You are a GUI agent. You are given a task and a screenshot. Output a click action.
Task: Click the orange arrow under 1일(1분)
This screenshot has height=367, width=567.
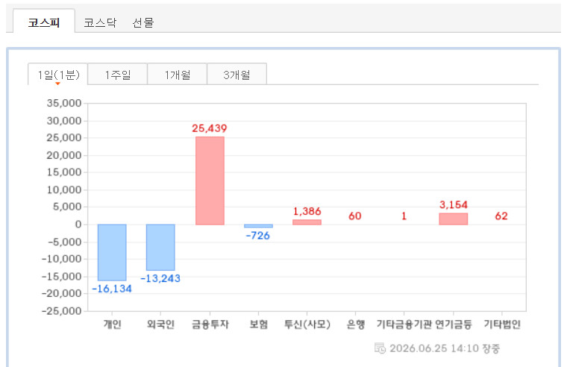[57, 84]
